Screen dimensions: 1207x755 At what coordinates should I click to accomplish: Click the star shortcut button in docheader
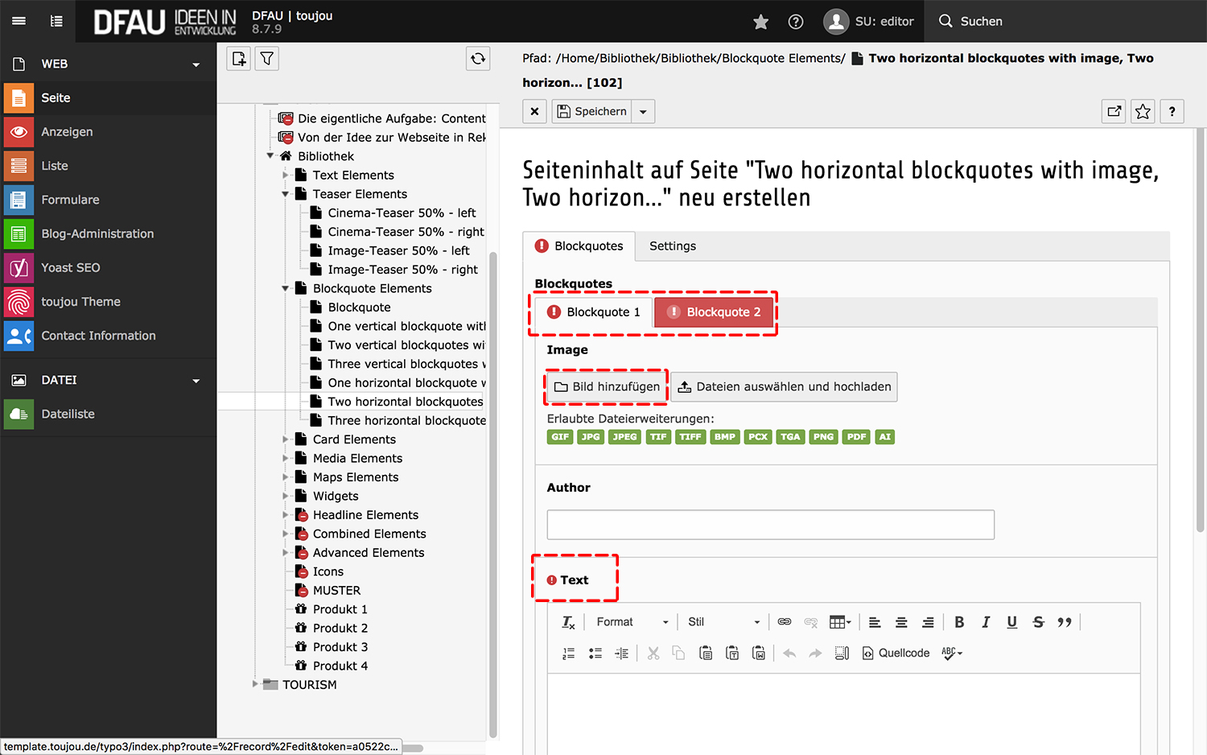tap(1143, 112)
